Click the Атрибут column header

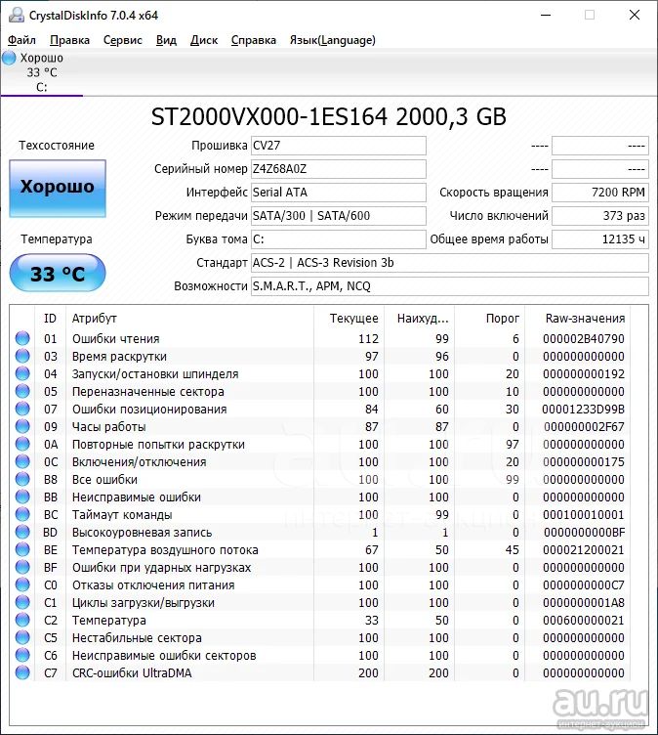(189, 319)
